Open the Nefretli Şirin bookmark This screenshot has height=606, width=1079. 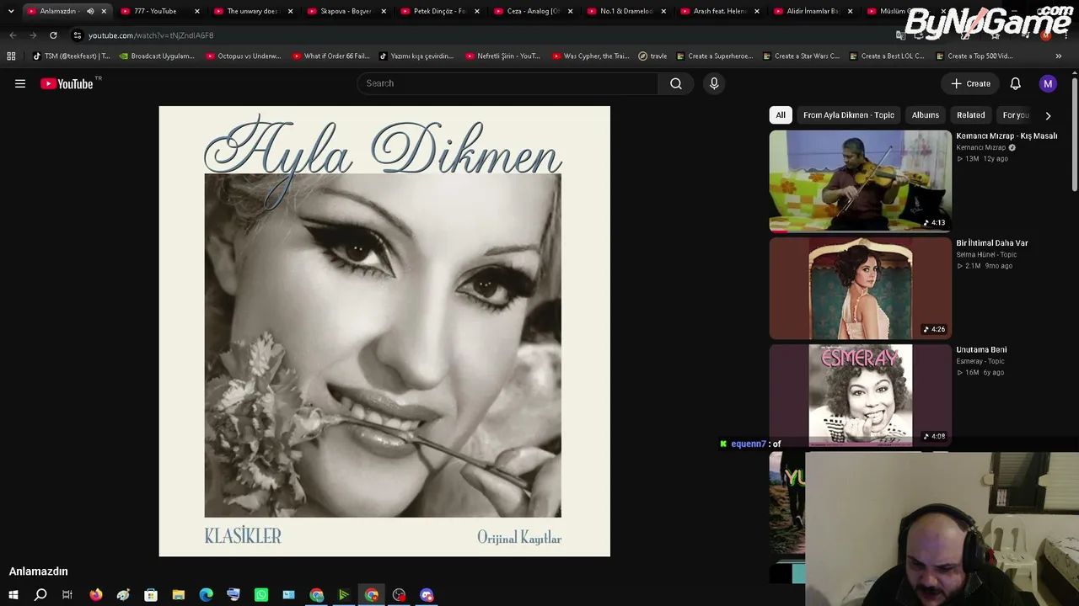pos(502,56)
